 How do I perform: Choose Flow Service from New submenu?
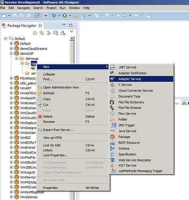141,114
